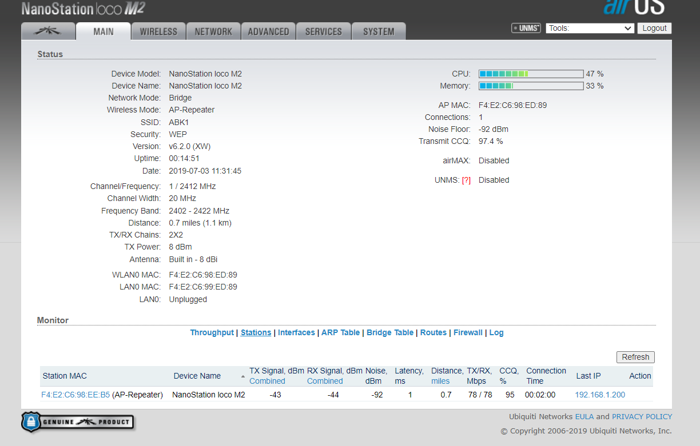The height and width of the screenshot is (446, 700).
Task: Go to the ADVANCED tab
Action: click(x=268, y=31)
